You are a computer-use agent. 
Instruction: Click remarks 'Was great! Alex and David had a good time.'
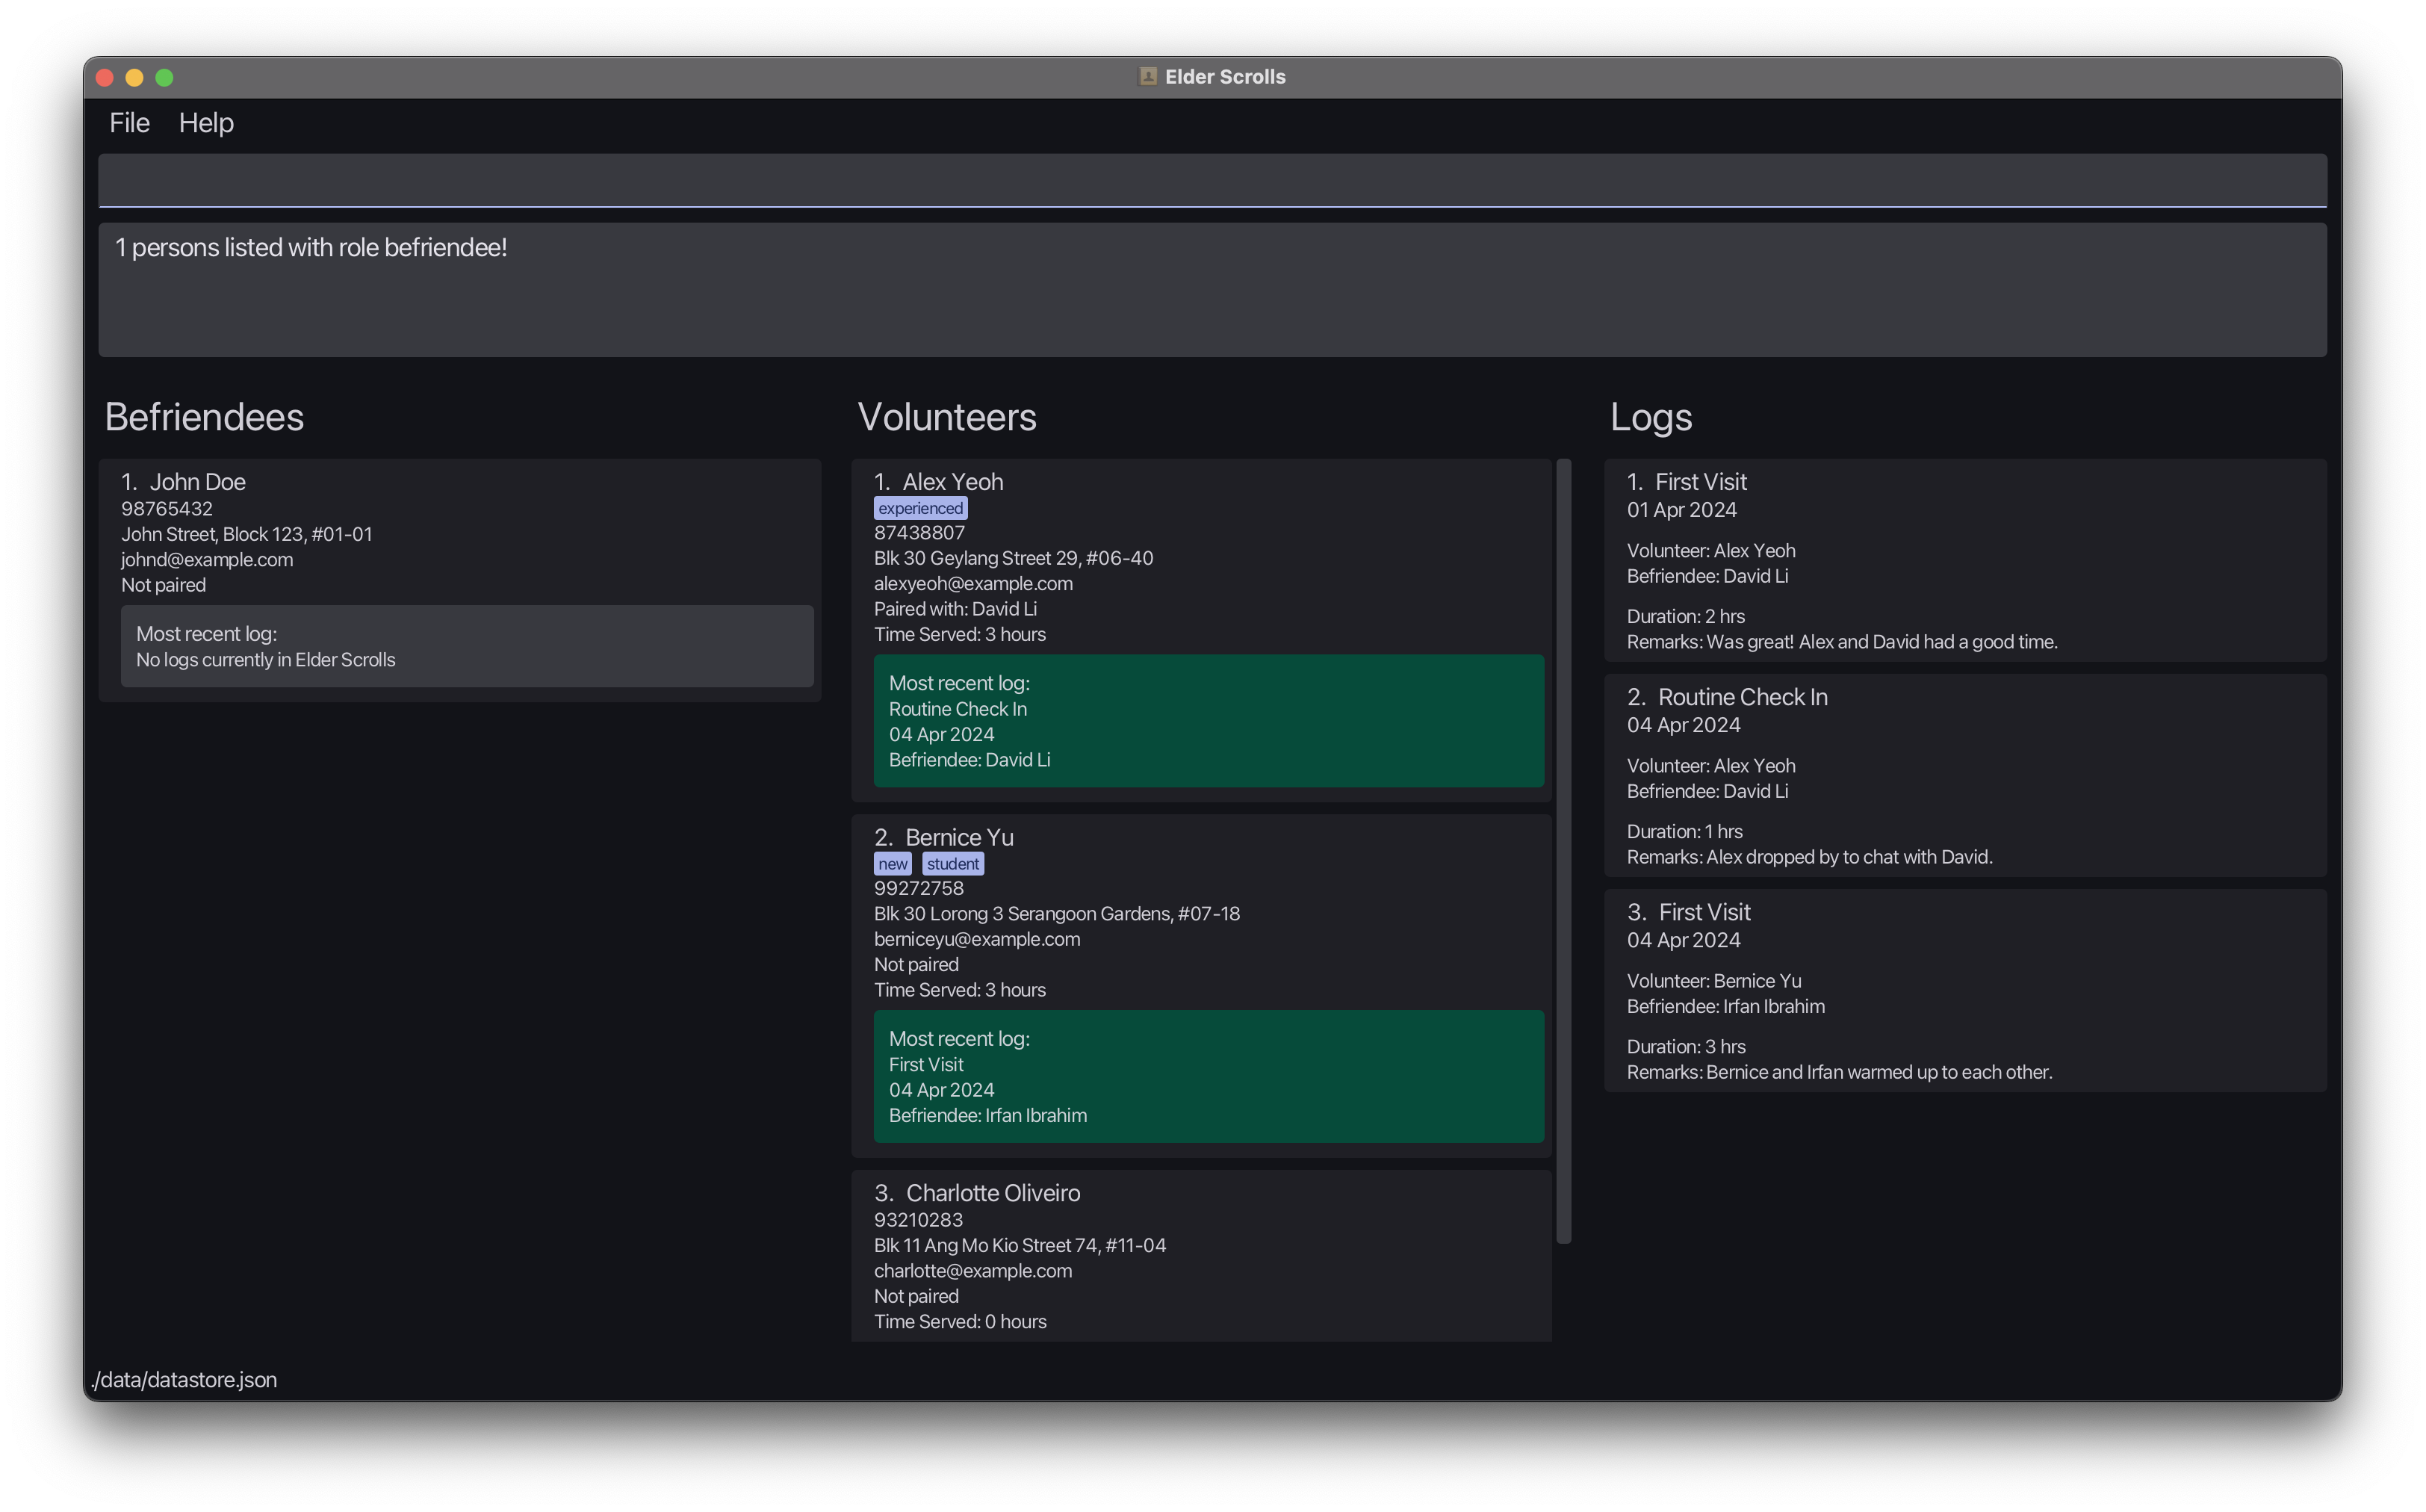coord(1881,641)
